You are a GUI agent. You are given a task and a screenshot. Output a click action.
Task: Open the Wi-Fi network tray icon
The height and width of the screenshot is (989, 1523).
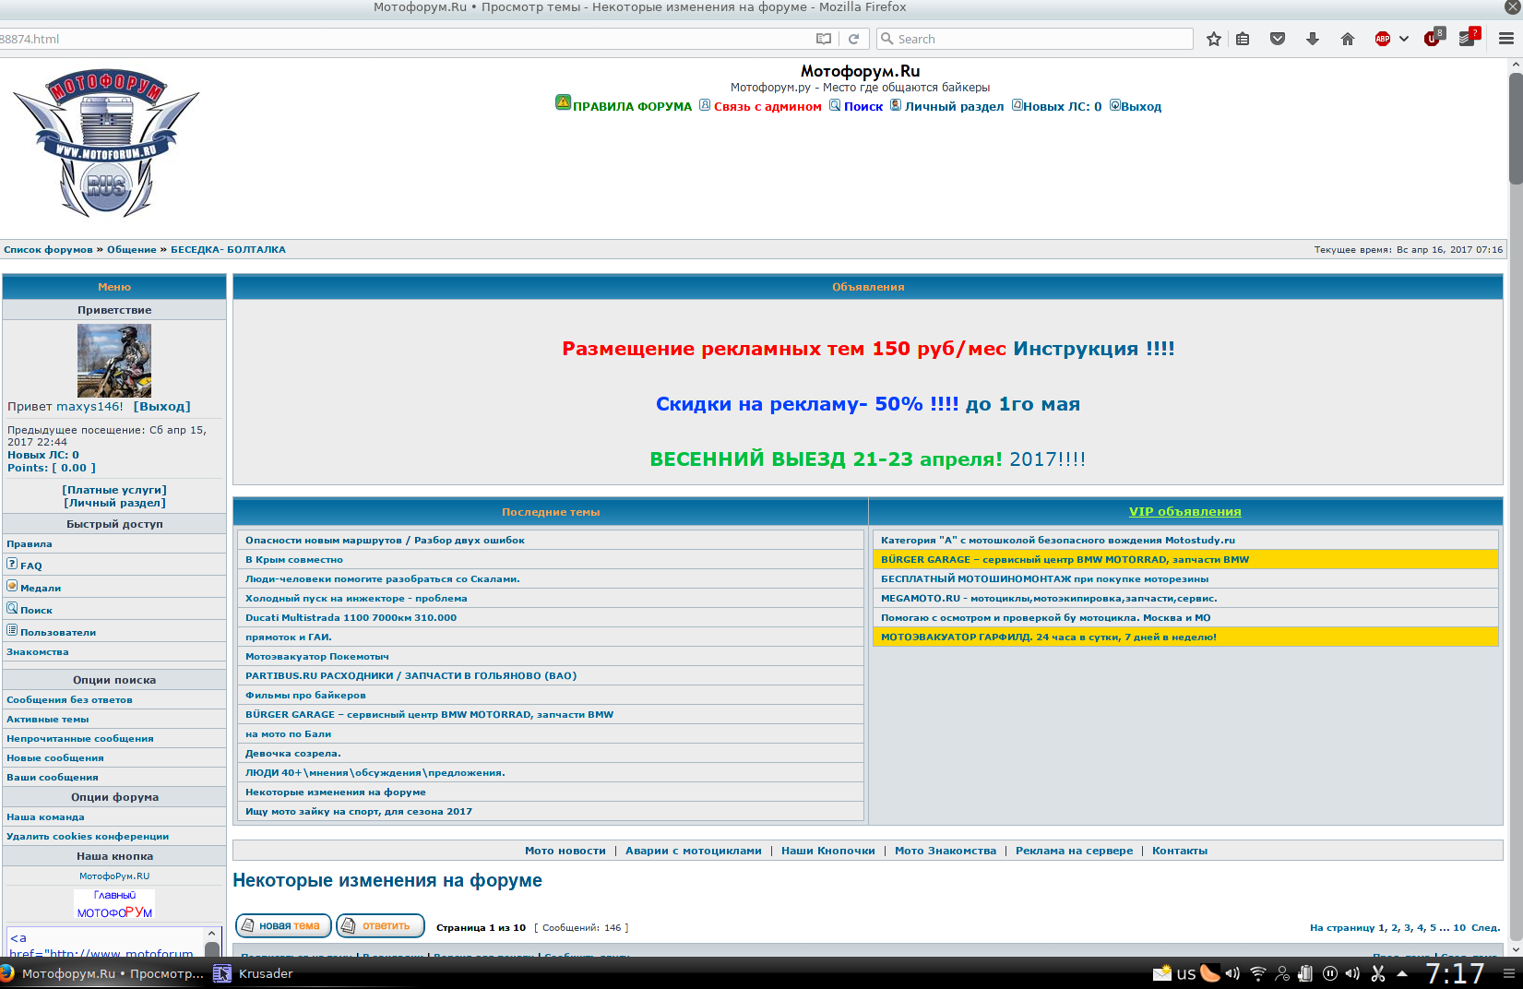coord(1258,973)
